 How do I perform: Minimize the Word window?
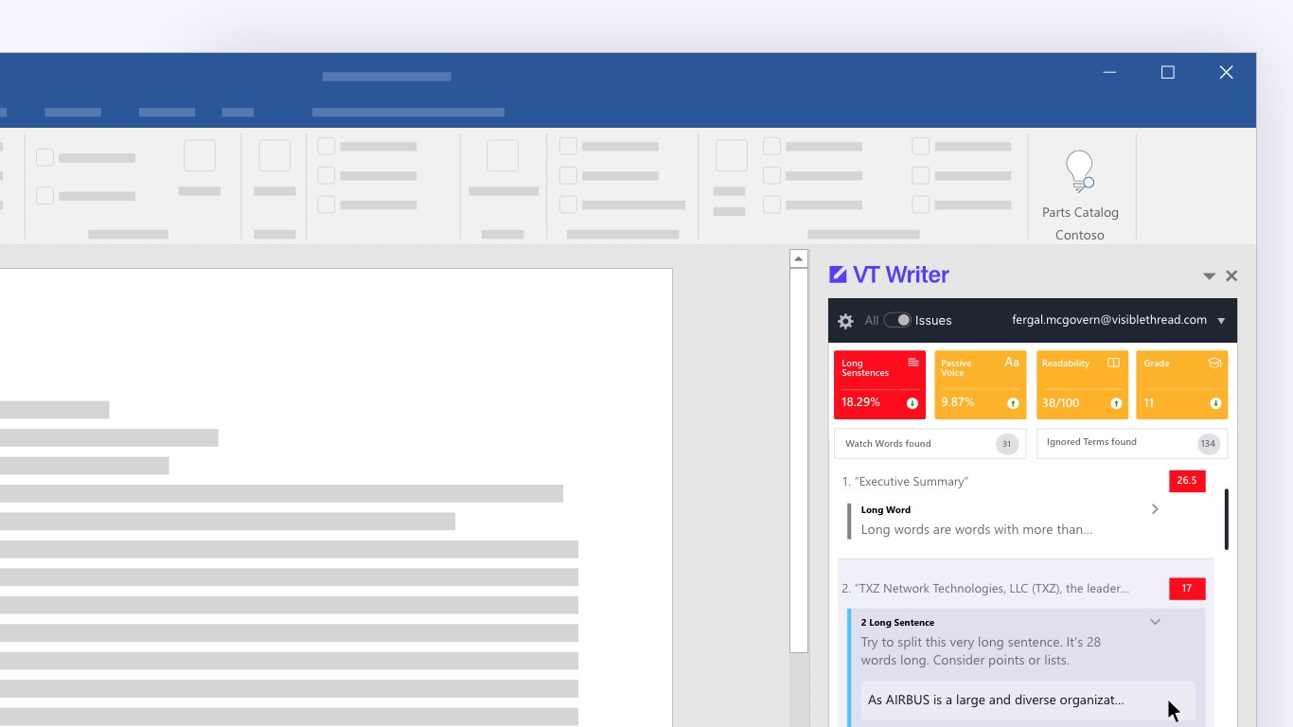pos(1109,73)
